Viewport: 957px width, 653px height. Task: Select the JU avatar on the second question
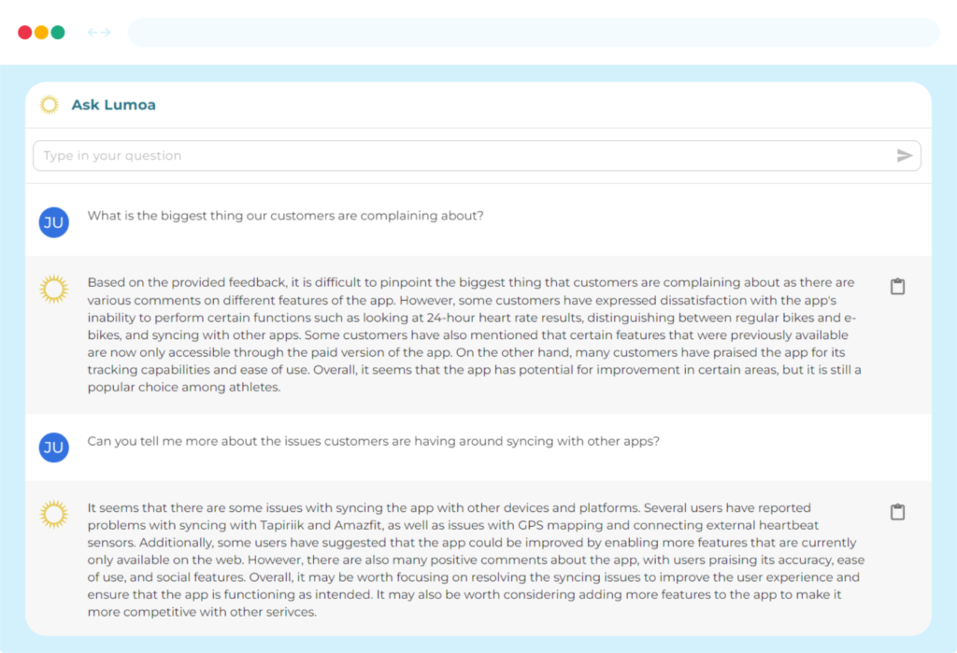(x=53, y=448)
